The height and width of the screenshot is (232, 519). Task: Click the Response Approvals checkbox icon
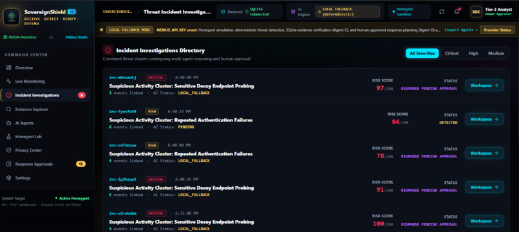[x=8, y=164]
